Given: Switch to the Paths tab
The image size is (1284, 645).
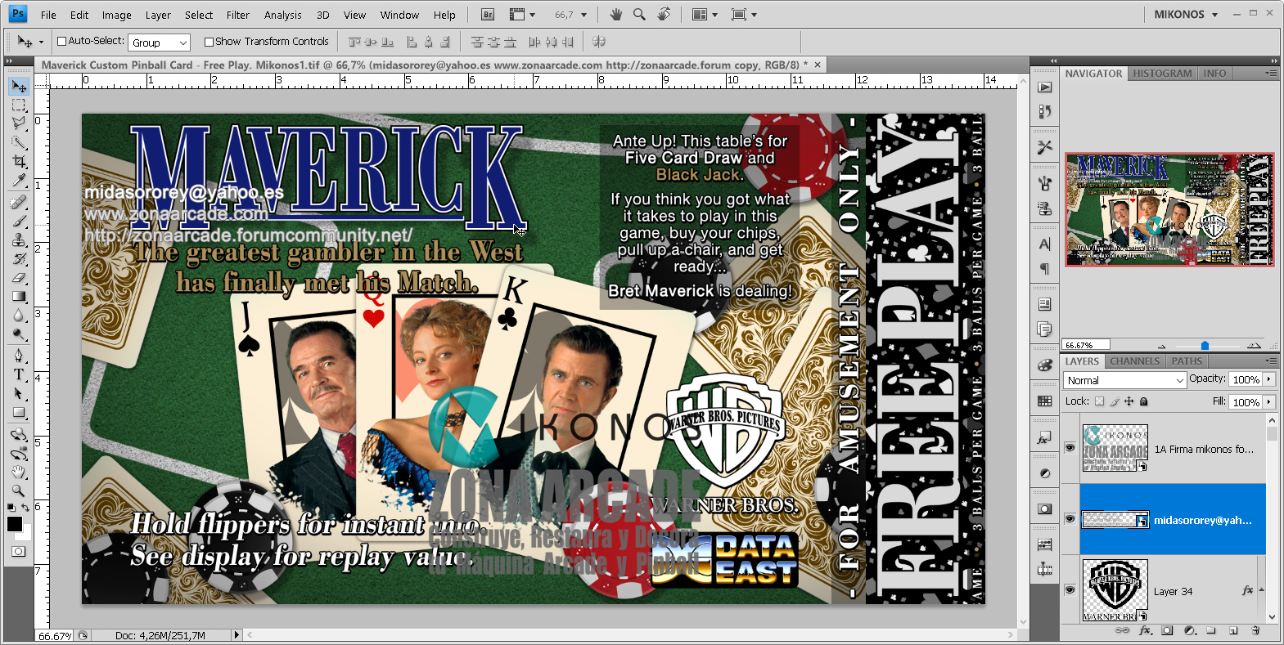Looking at the screenshot, I should click(x=1187, y=361).
